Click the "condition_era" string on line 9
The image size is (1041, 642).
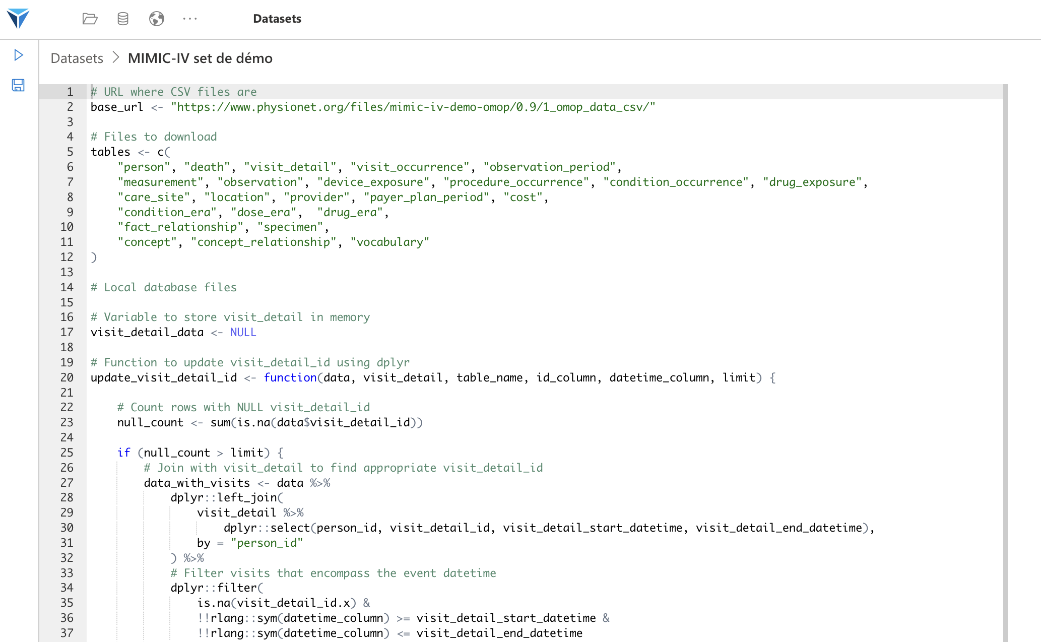click(167, 212)
